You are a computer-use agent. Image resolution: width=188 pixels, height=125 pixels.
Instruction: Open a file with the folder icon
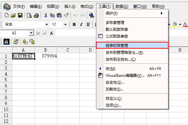click(x=13, y=15)
